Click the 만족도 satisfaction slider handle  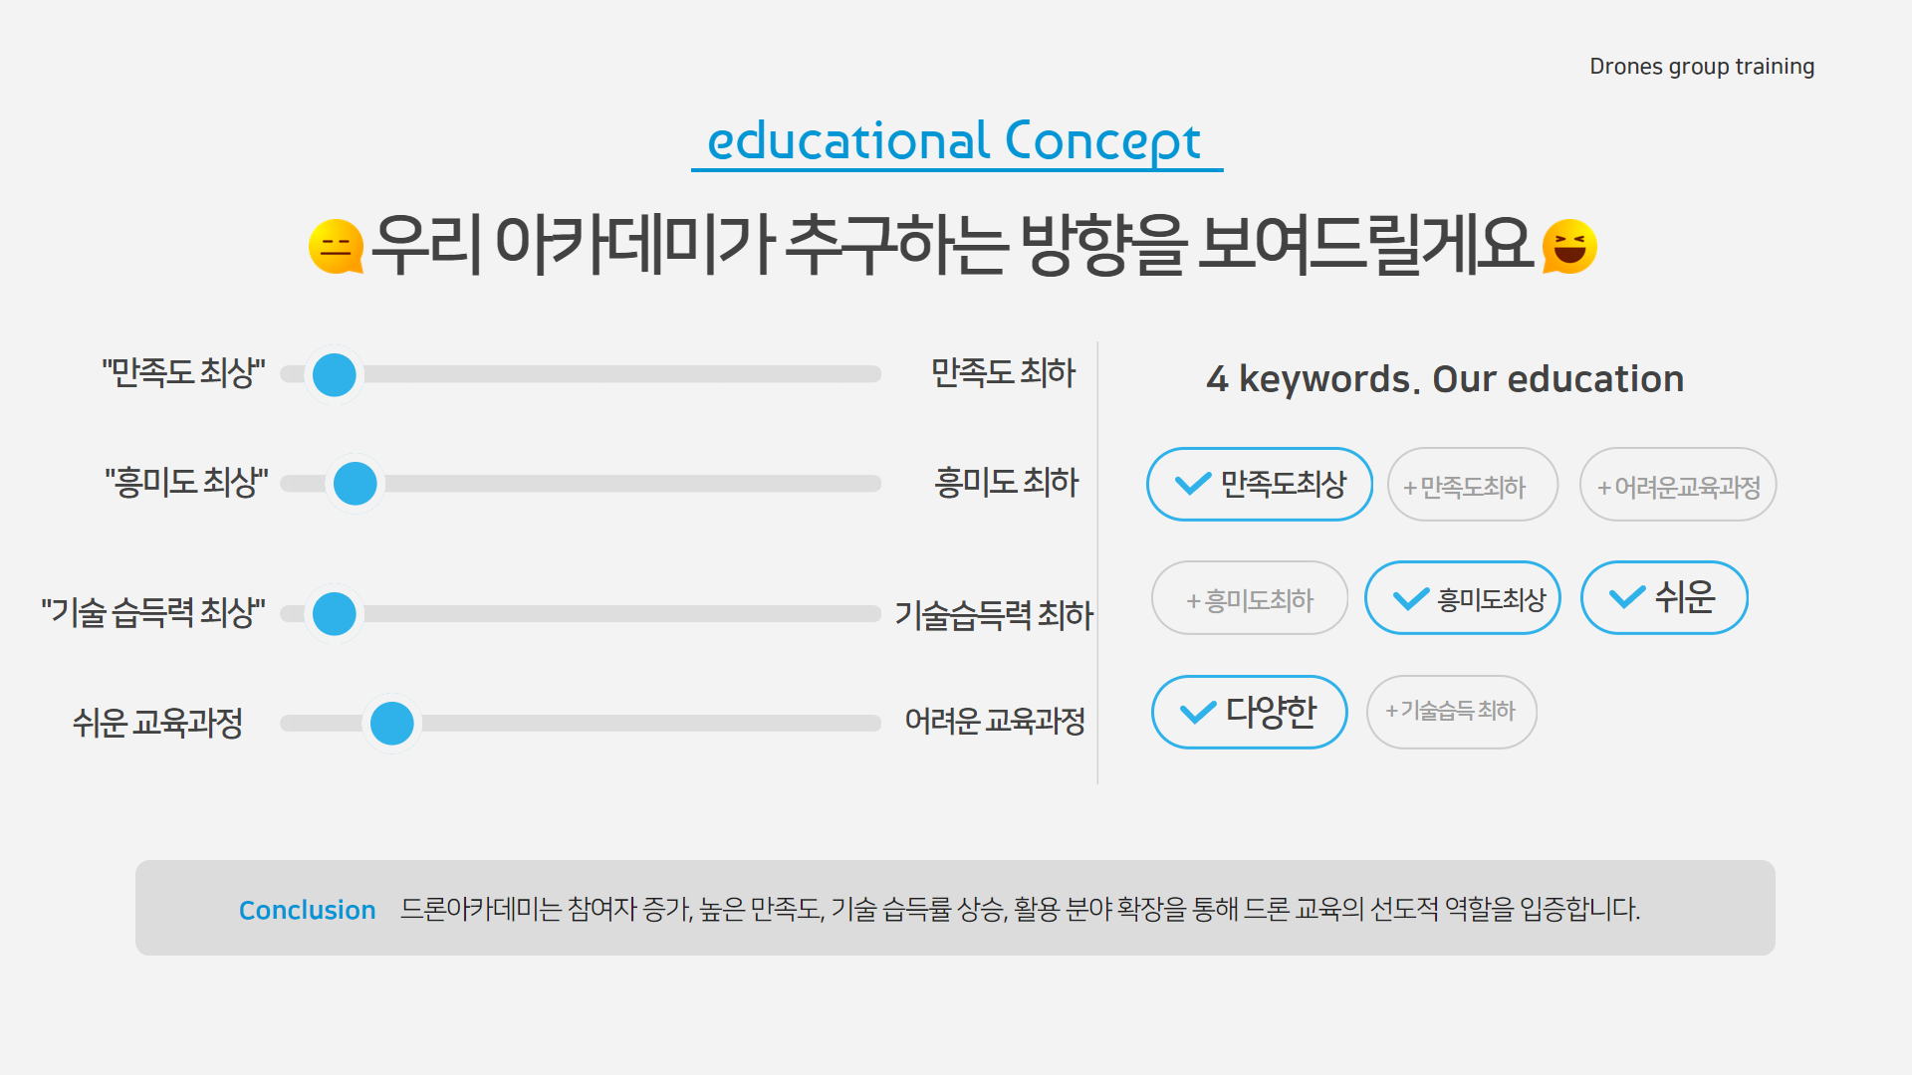(x=335, y=375)
